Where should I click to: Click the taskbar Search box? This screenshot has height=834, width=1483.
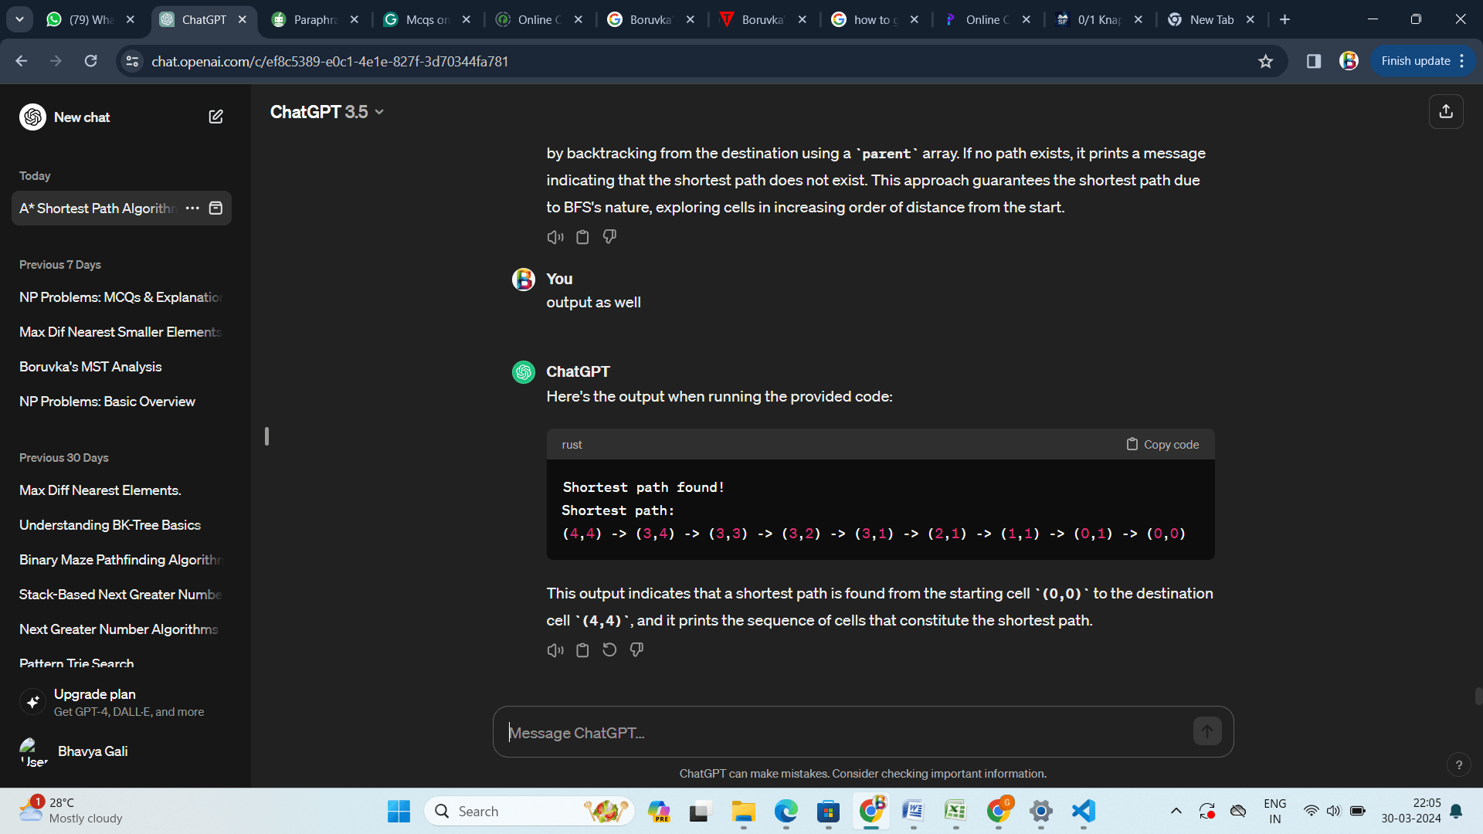[529, 811]
